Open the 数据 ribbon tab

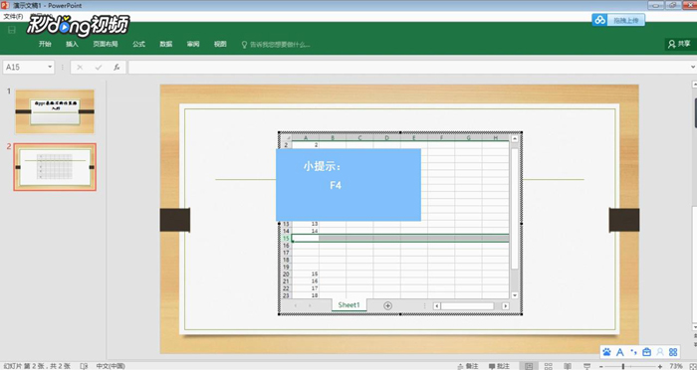(166, 44)
